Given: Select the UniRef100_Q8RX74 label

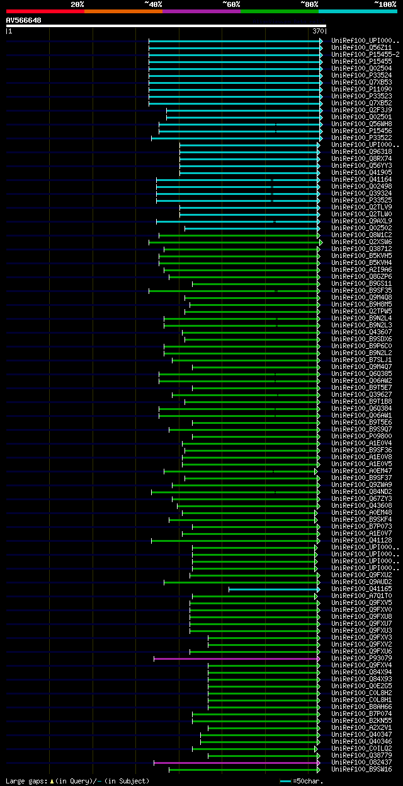Looking at the screenshot, I should [361, 158].
